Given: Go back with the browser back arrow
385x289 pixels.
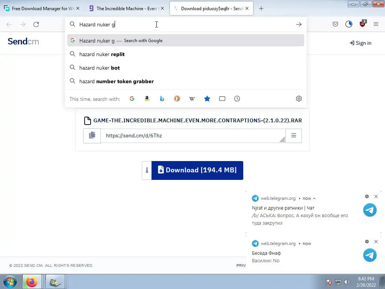Looking at the screenshot, I should point(9,24).
